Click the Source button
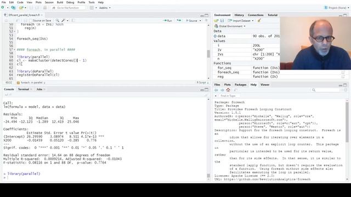The width and height of the screenshot is (351, 197). [191, 21]
